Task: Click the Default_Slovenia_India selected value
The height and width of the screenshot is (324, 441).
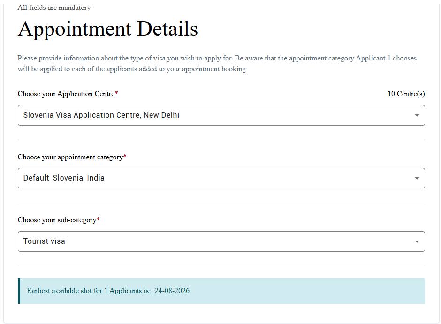Action: point(64,178)
